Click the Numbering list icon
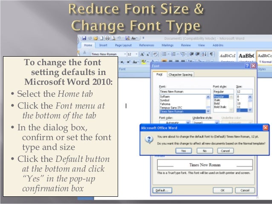The width and height of the screenshot is (272, 204). (174, 54)
